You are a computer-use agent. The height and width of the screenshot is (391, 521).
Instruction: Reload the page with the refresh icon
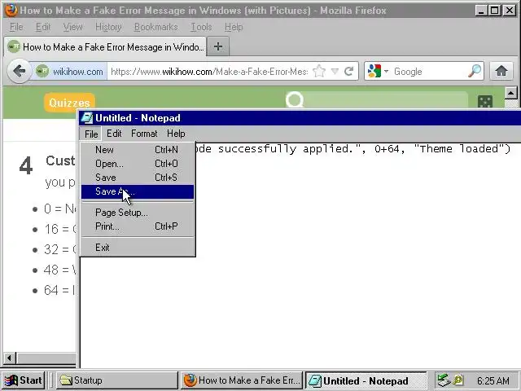coord(349,71)
